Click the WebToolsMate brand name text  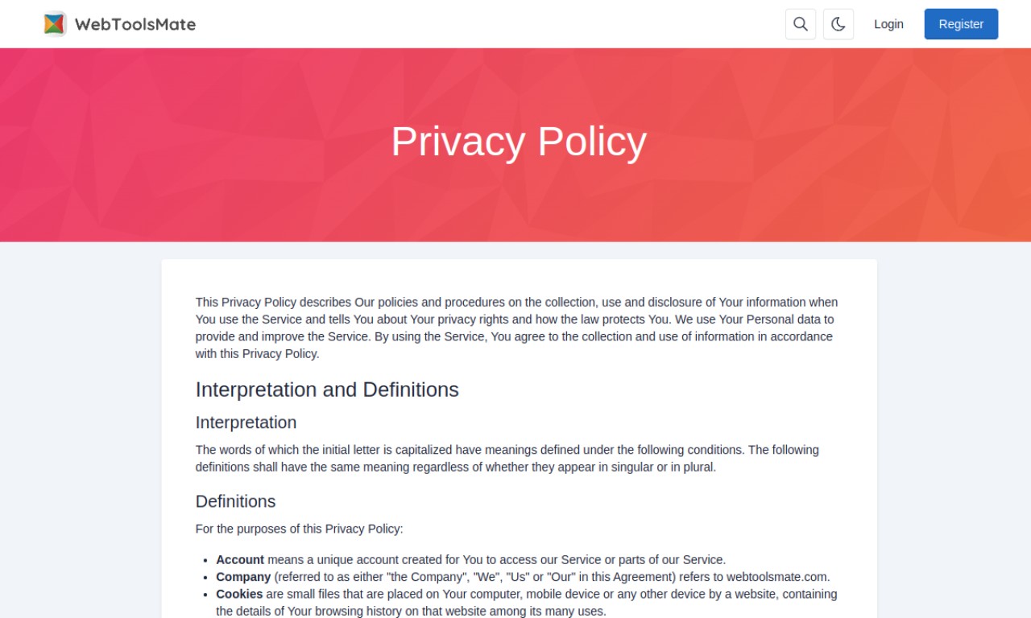coord(135,24)
